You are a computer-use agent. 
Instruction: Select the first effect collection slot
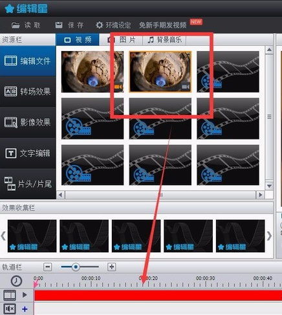32,236
